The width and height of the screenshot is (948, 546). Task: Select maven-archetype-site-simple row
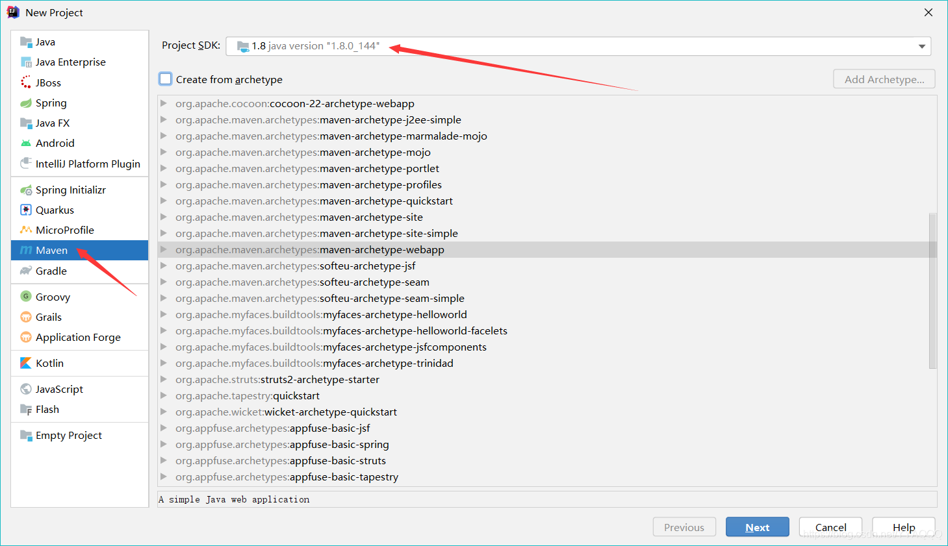(x=547, y=233)
